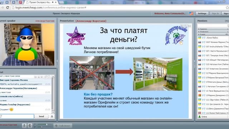Viewport: 229px width, 129px height.
Task: Click chat sender Марина Голубир (Андросова)
Action: click(15, 105)
